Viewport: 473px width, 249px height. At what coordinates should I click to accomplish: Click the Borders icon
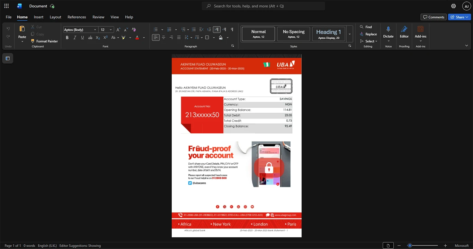[207, 38]
